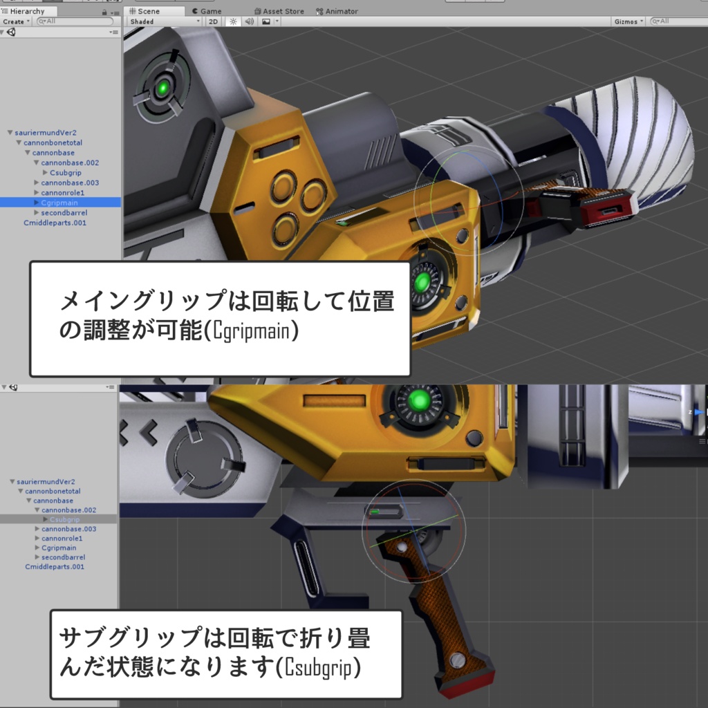Click the Unity scene icon in lower Hierarchy
The image size is (708, 708).
pyautogui.click(x=14, y=387)
